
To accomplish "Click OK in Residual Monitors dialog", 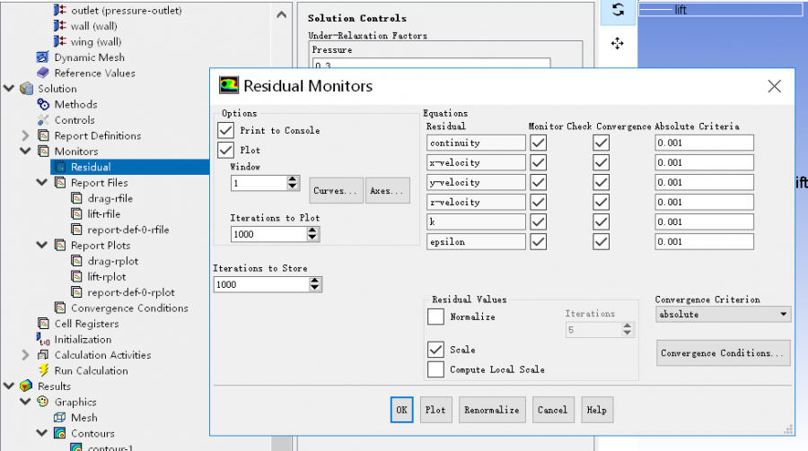I will click(401, 410).
